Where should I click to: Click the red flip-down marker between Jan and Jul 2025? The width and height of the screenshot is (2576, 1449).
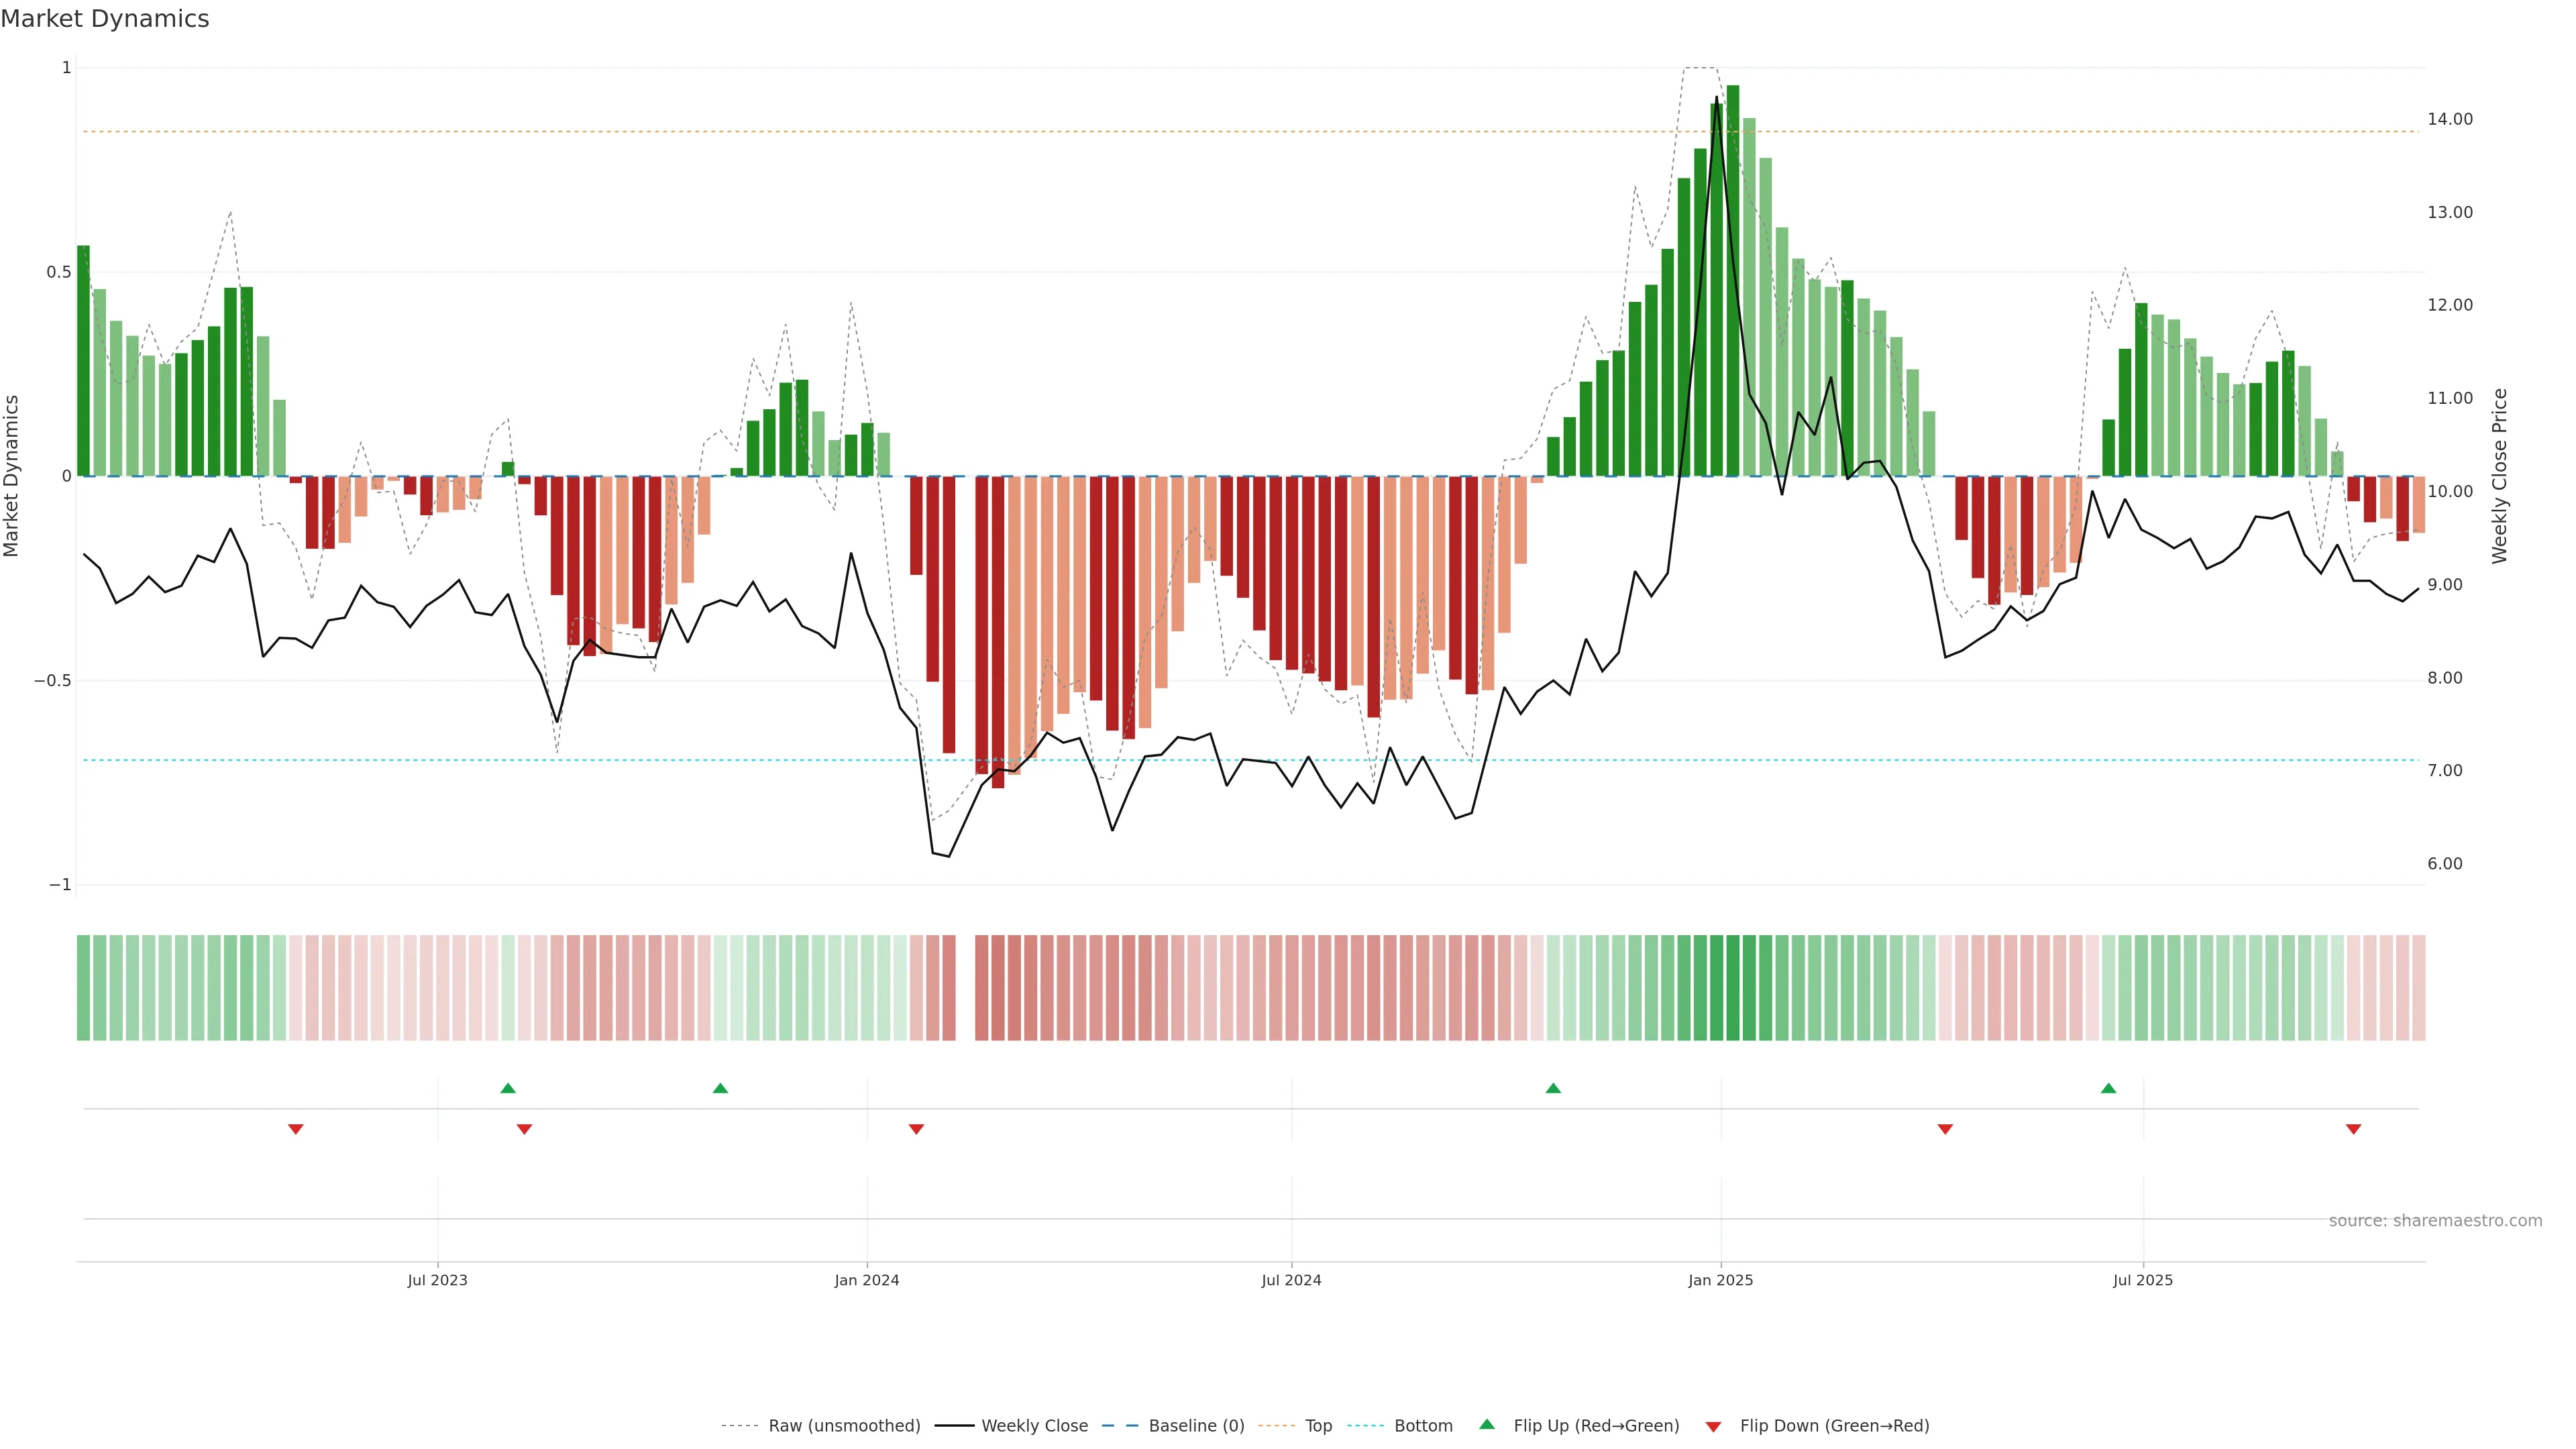click(1945, 1129)
